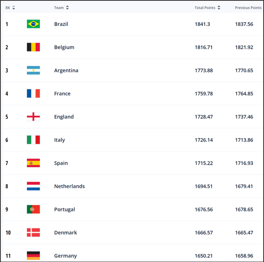264x262 pixels.
Task: Click the Italy flag icon
Action: pos(33,140)
